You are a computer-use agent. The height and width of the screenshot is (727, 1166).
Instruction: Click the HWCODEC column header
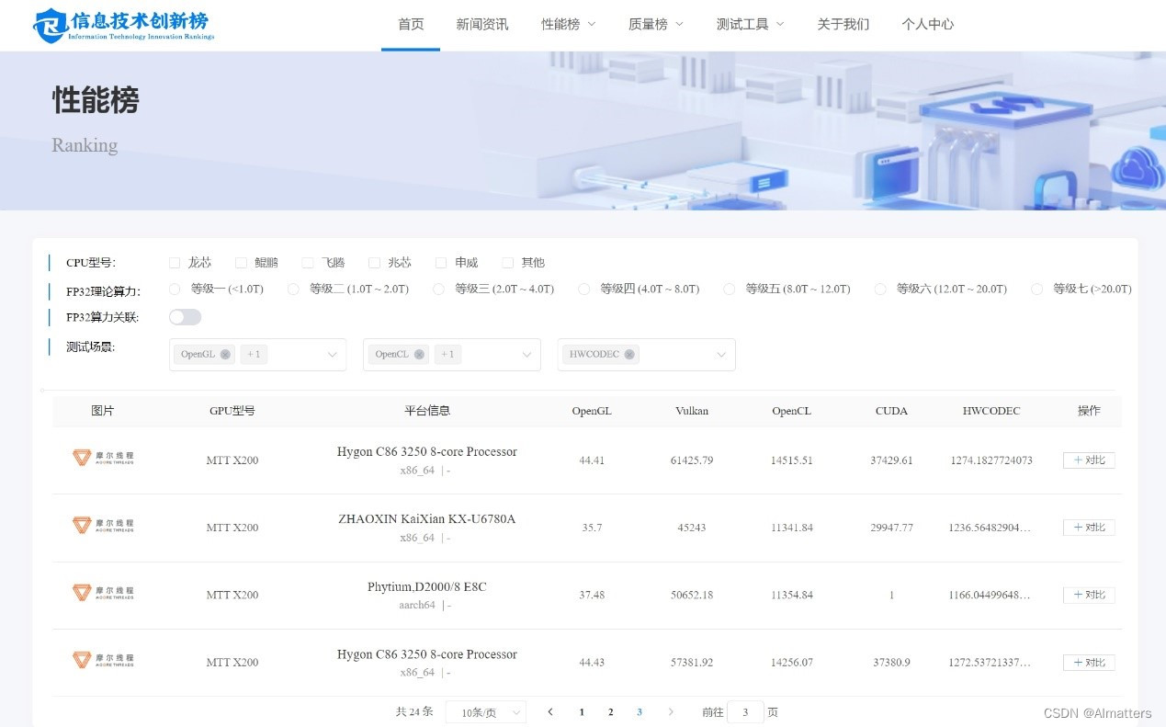pyautogui.click(x=991, y=411)
